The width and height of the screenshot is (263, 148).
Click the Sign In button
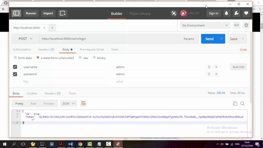click(x=214, y=13)
